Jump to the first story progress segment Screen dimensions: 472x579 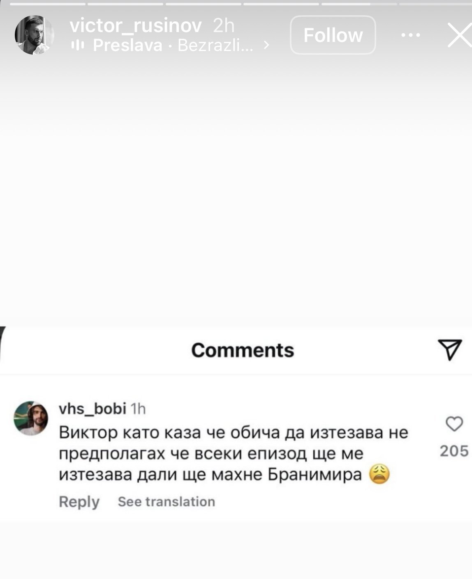[47, 4]
